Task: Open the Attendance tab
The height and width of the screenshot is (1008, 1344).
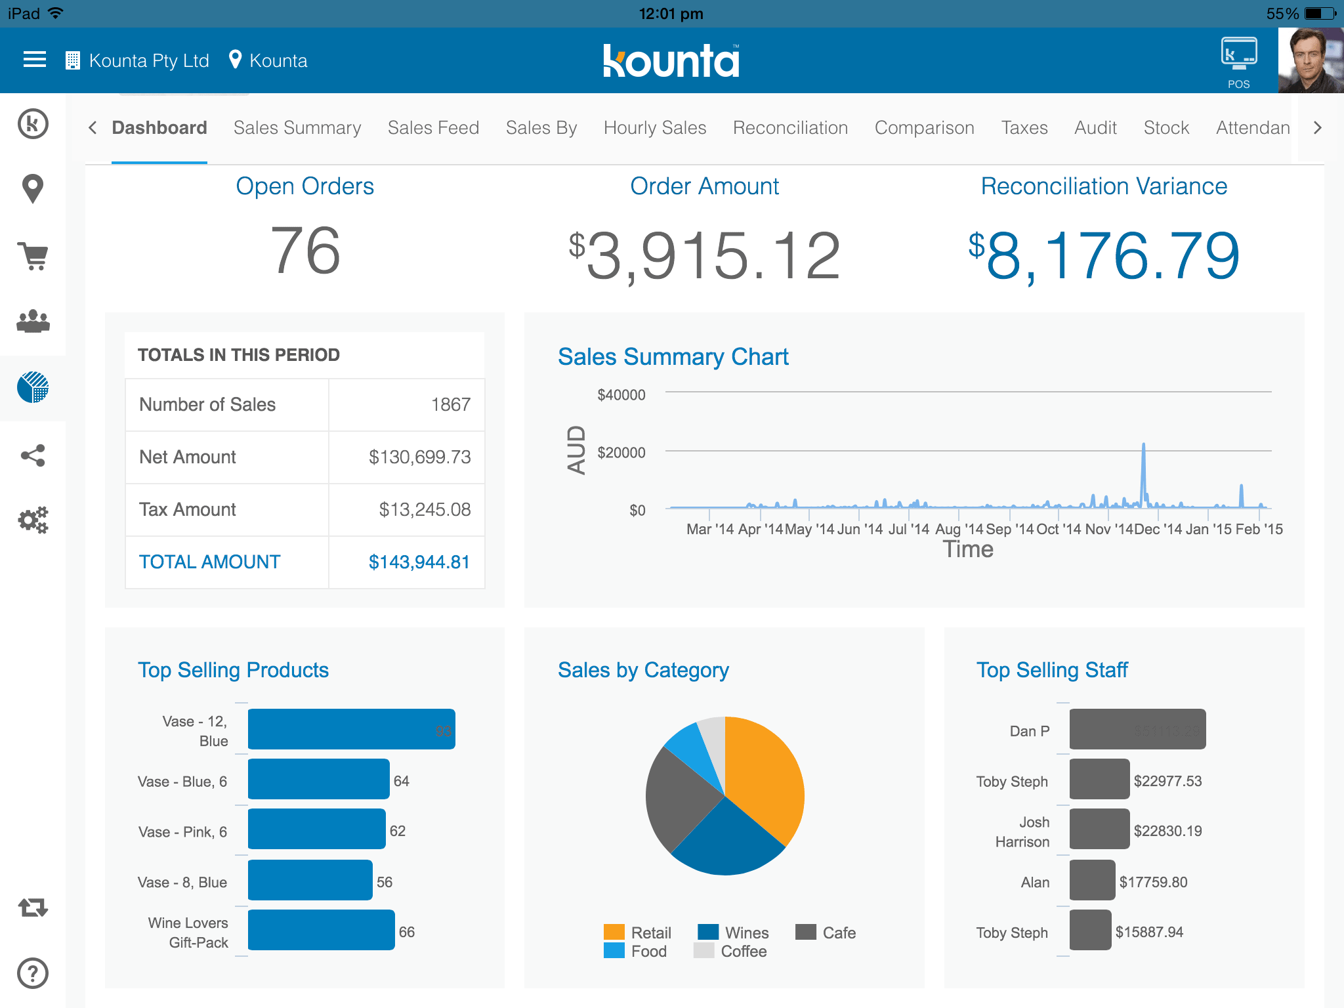Action: [1253, 128]
